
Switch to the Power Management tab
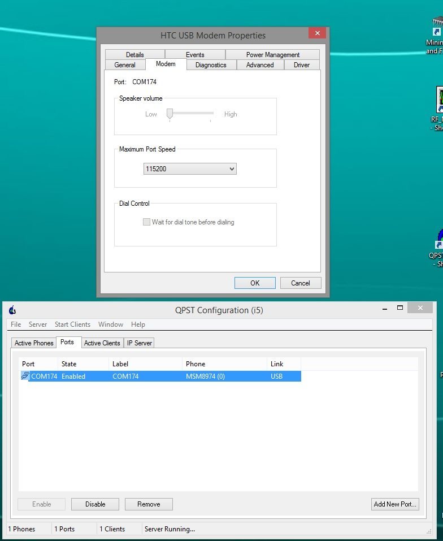272,55
